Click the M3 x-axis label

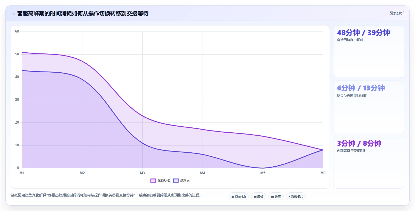tap(142, 173)
